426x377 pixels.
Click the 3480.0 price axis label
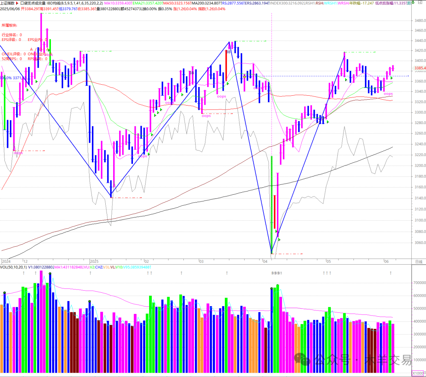420,20
